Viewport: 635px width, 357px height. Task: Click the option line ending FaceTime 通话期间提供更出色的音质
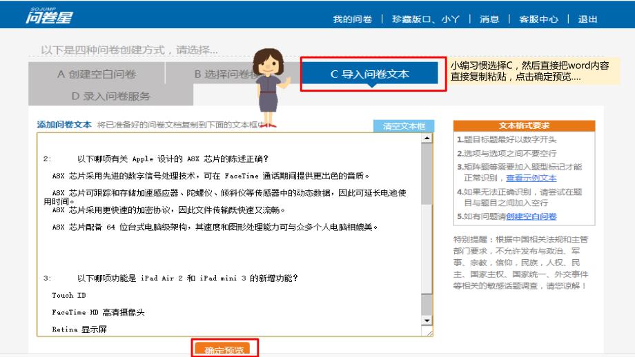211,176
